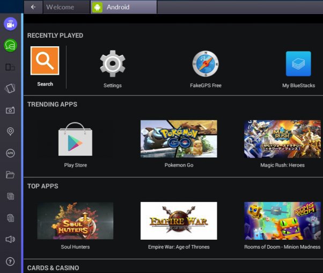Open the My BlueStacks app icon
The width and height of the screenshot is (323, 273).
pyautogui.click(x=298, y=64)
